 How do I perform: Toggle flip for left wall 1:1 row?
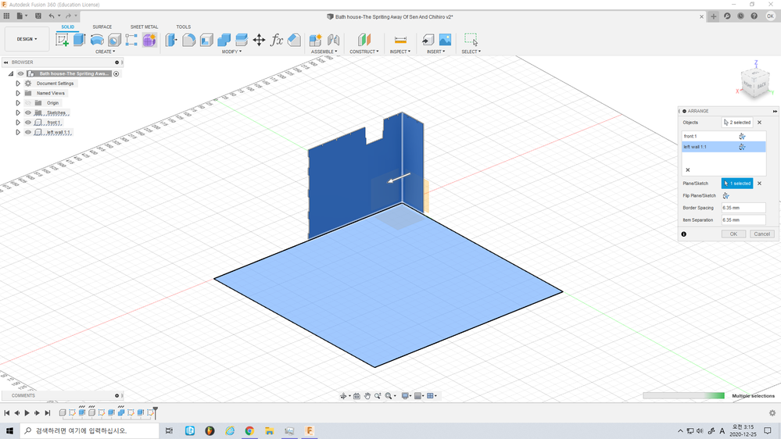tap(742, 147)
